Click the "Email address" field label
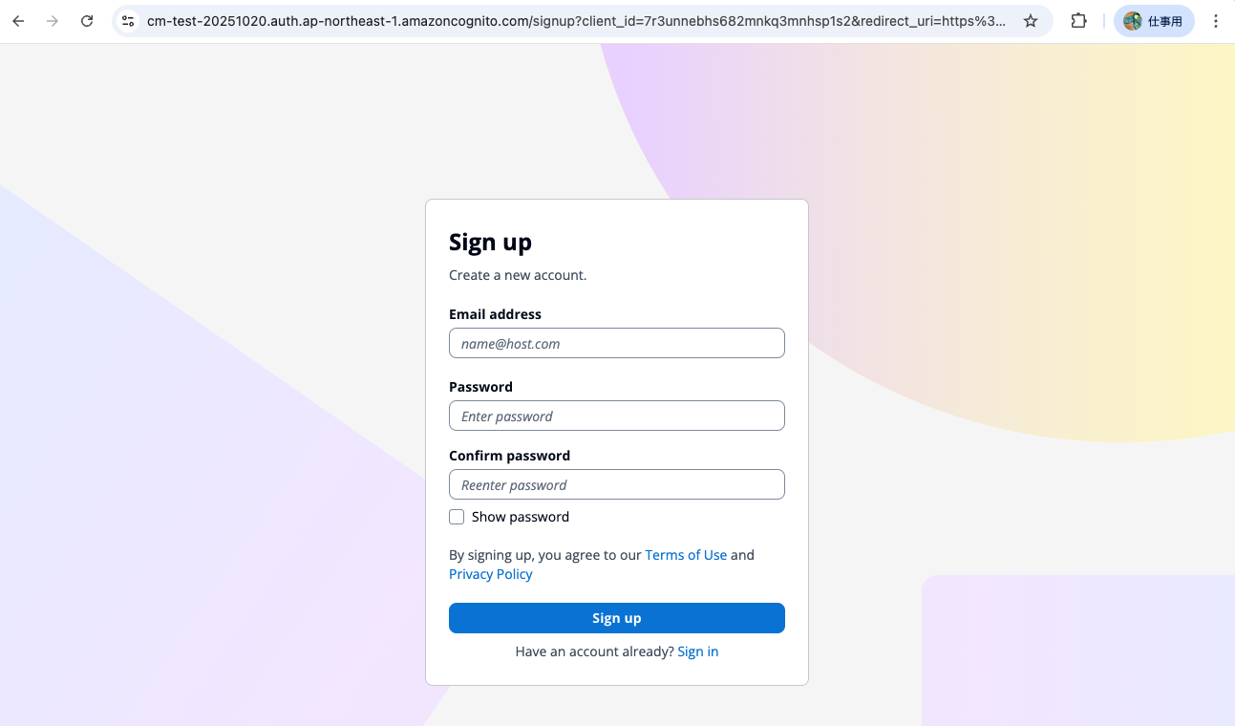The width and height of the screenshot is (1235, 726). [x=495, y=314]
